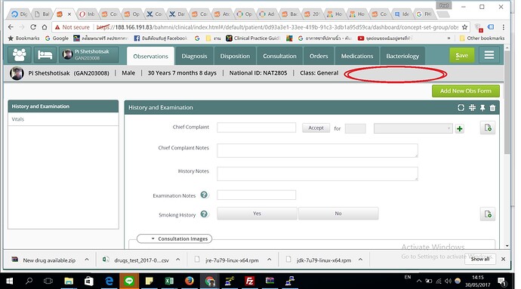Open the New drug available.zip download
521x289 pixels.
pos(45,260)
